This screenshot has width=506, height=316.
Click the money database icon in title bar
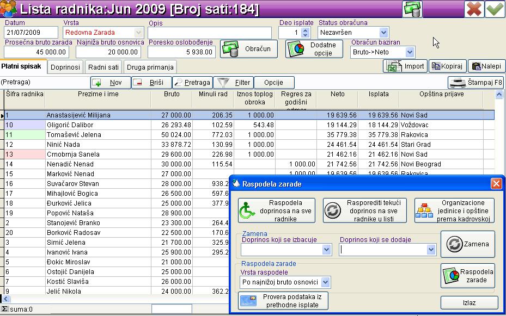[412, 10]
